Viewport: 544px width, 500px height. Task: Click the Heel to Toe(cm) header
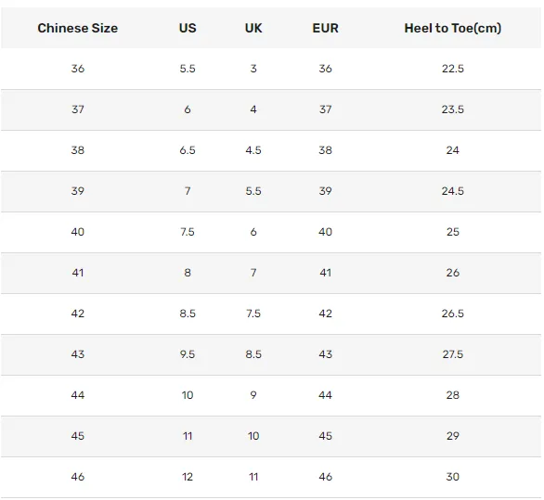(453, 28)
